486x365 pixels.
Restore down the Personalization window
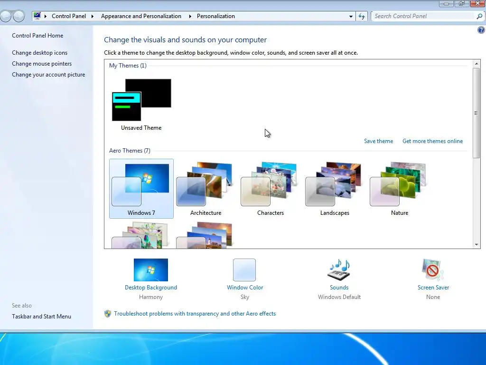pyautogui.click(x=461, y=4)
